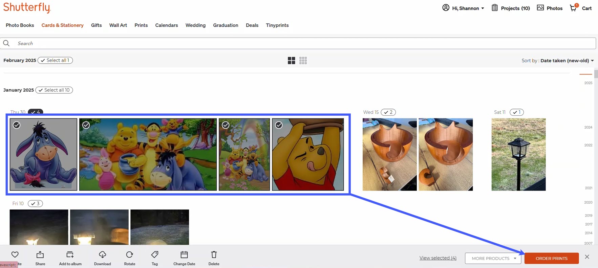The width and height of the screenshot is (598, 268).
Task: Uncheck the Eeyore photo checkmark
Action: (x=17, y=125)
